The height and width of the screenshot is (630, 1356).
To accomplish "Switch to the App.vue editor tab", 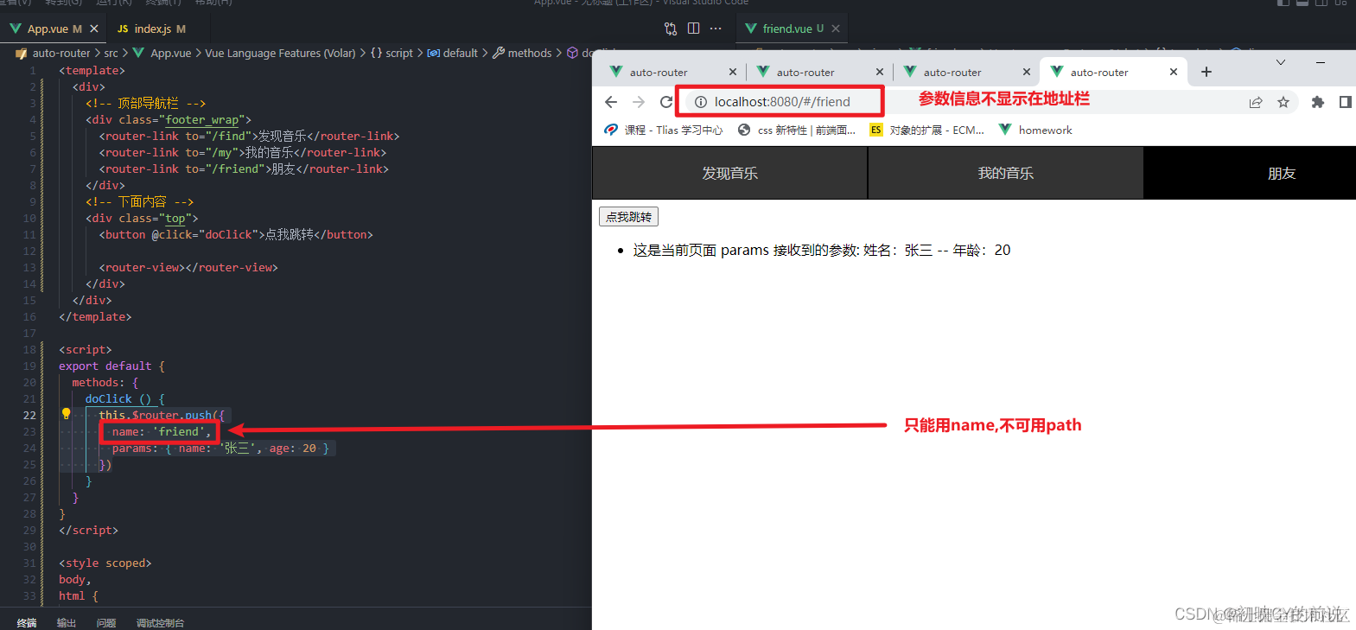I will [54, 29].
